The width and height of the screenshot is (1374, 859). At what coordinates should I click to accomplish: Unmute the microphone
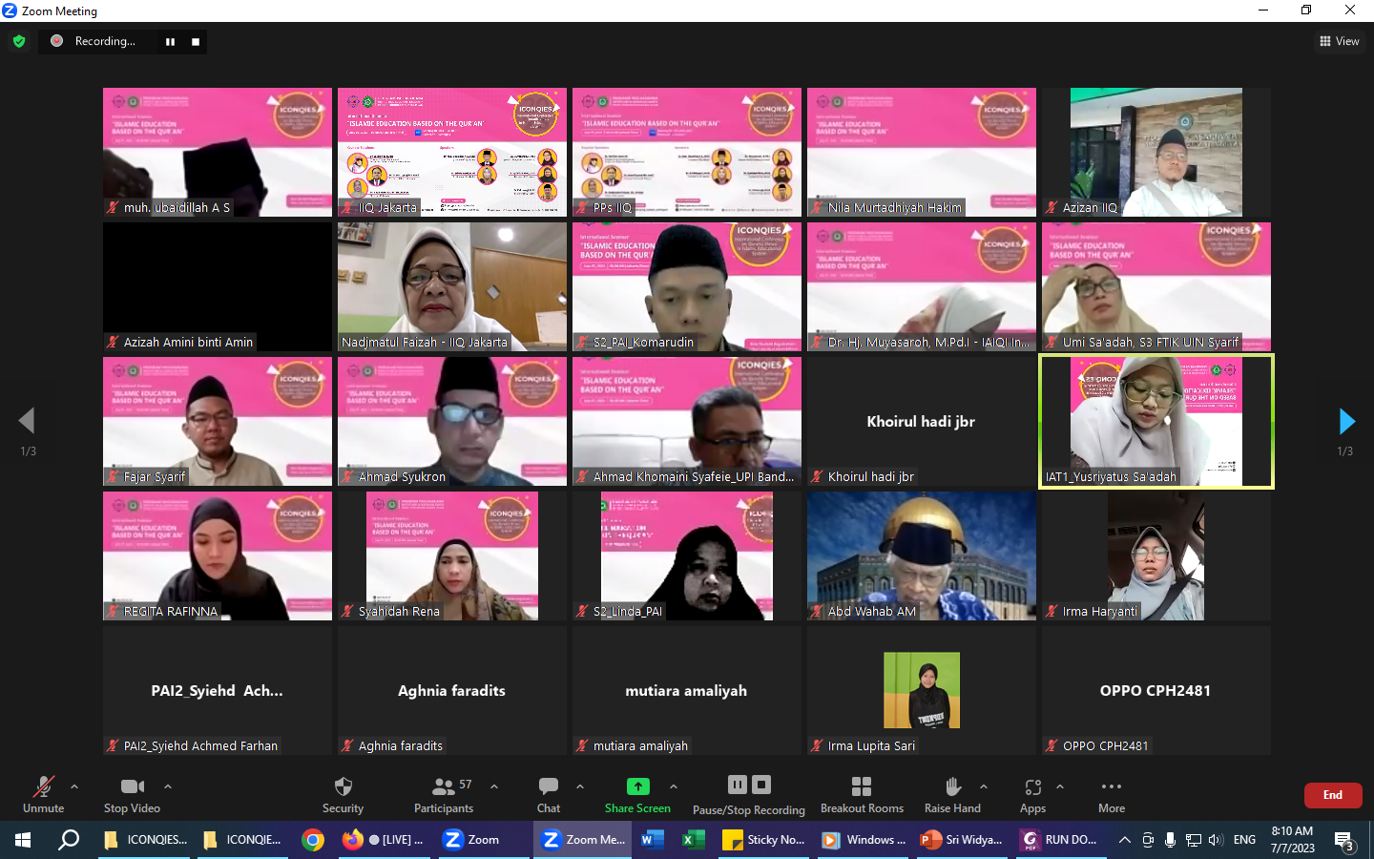click(x=43, y=786)
